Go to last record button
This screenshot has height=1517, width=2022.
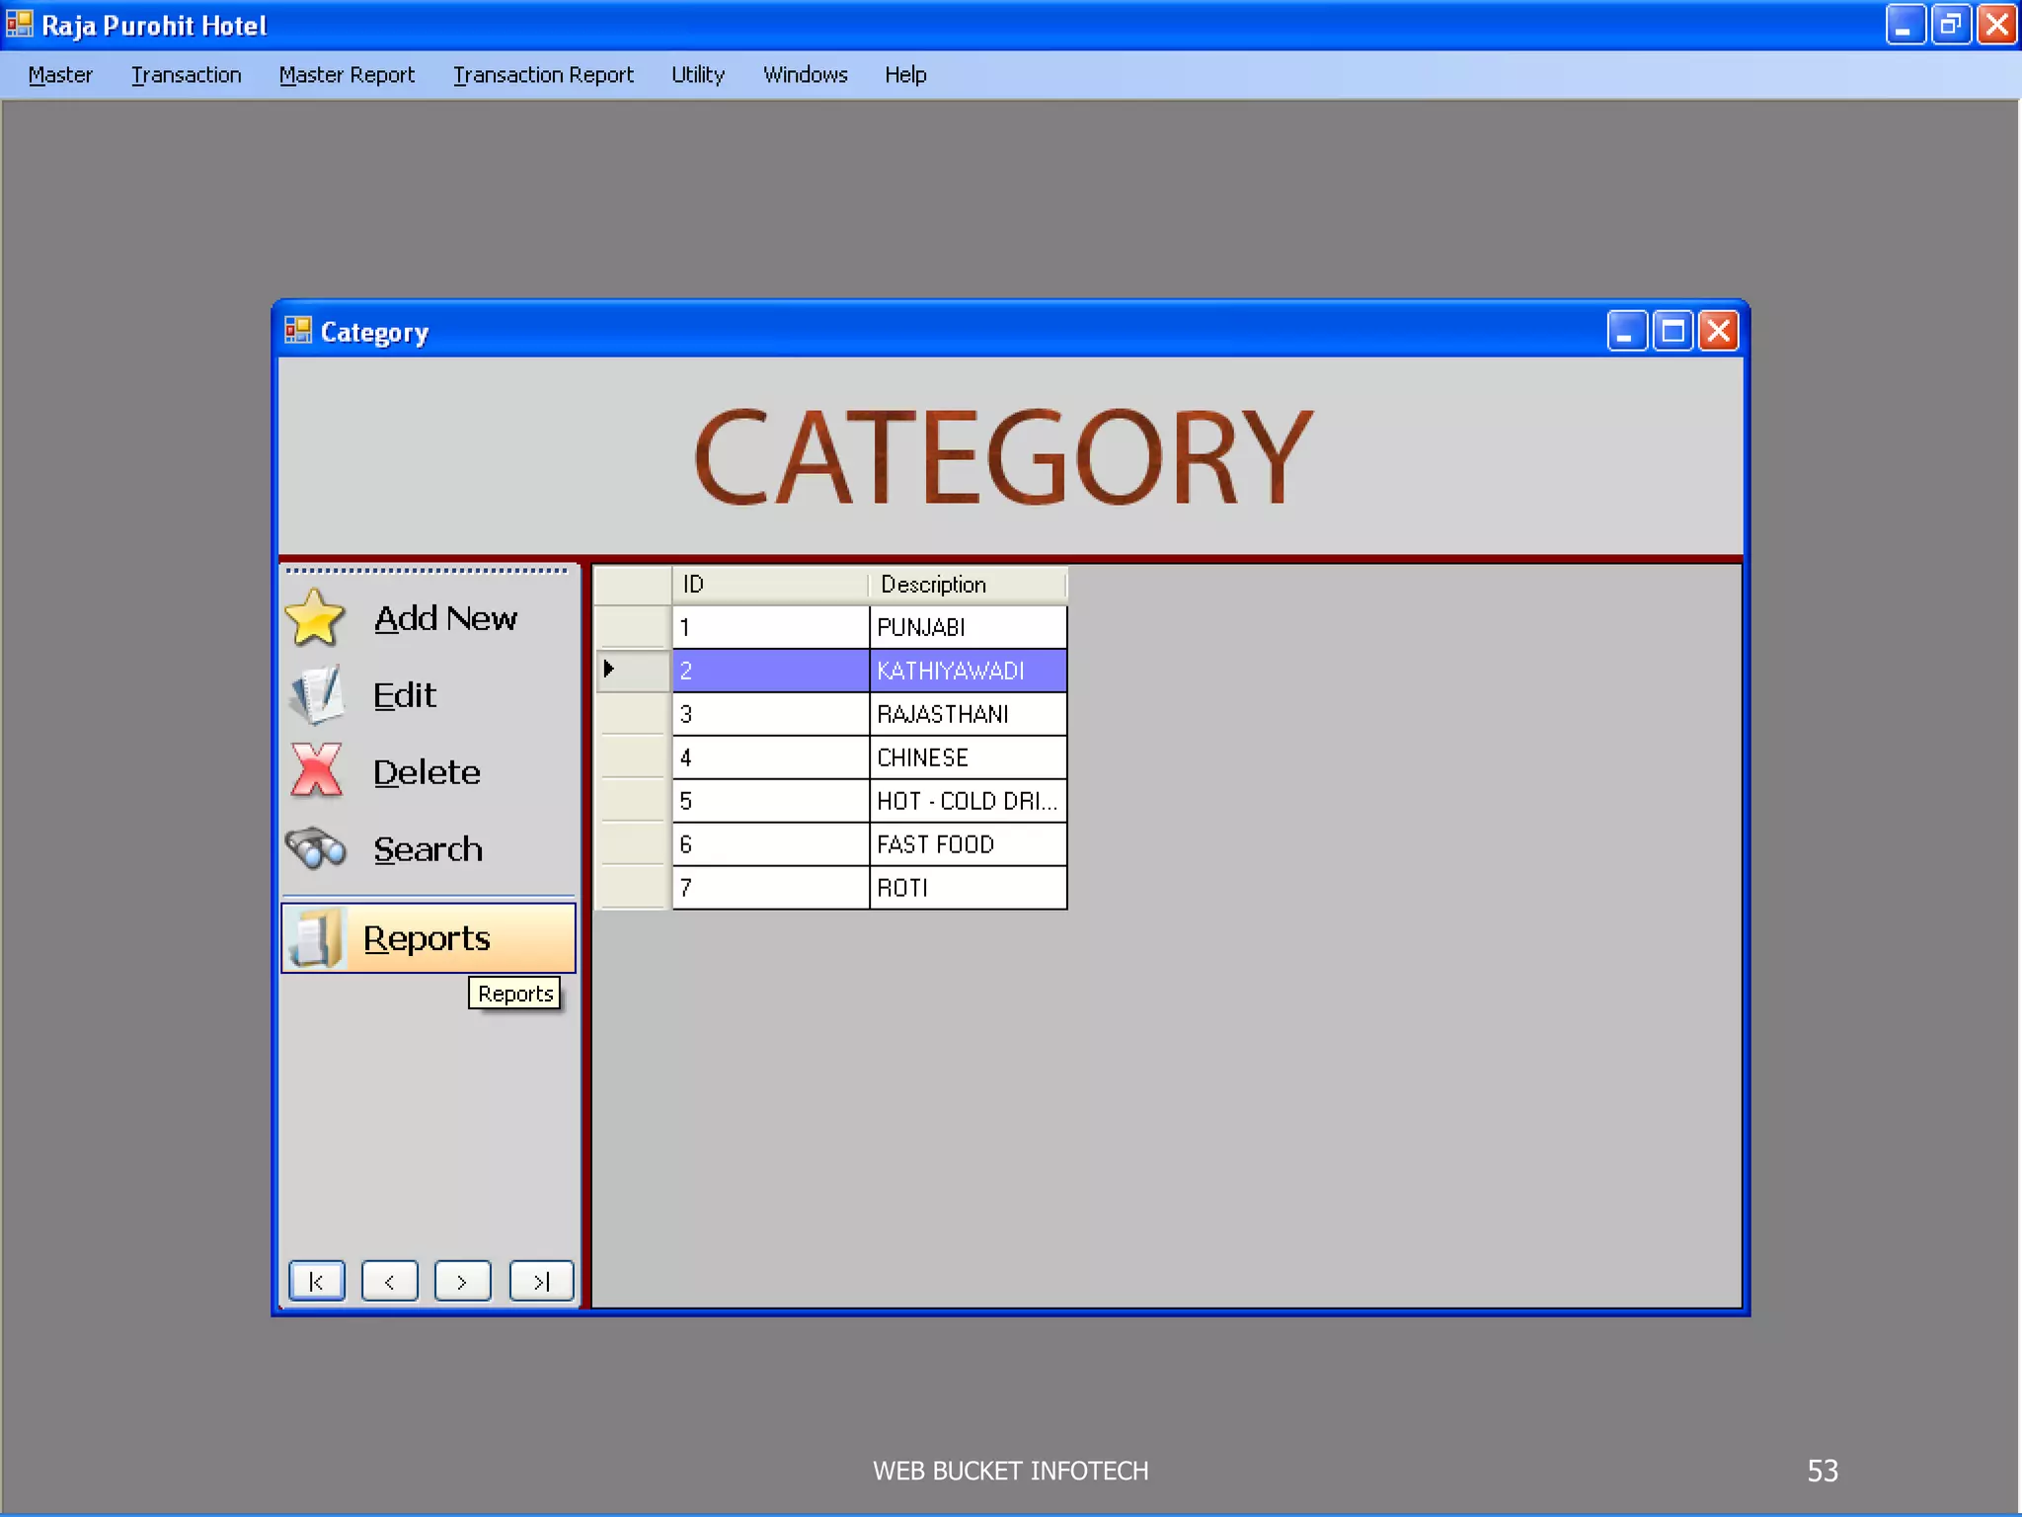click(541, 1281)
